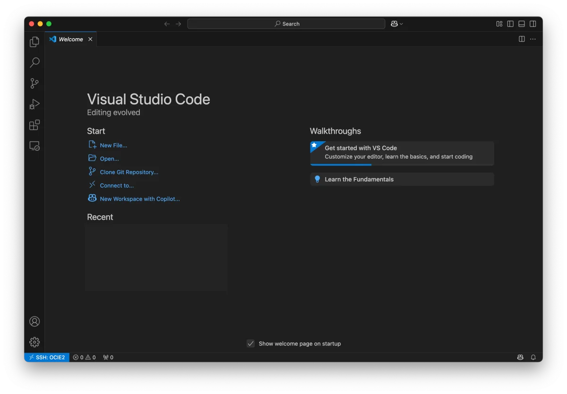
Task: Toggle the primary side bar
Action: click(510, 24)
